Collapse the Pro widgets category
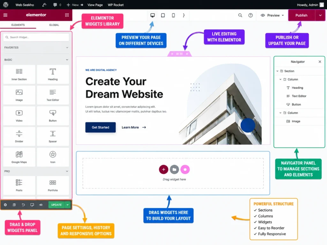This screenshot has height=245, width=327. [x=67, y=171]
